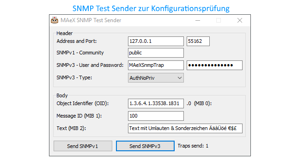Viewport: 298px width, 166px height.
Task: Focus the SNMPv3 password field
Action: pos(214,65)
